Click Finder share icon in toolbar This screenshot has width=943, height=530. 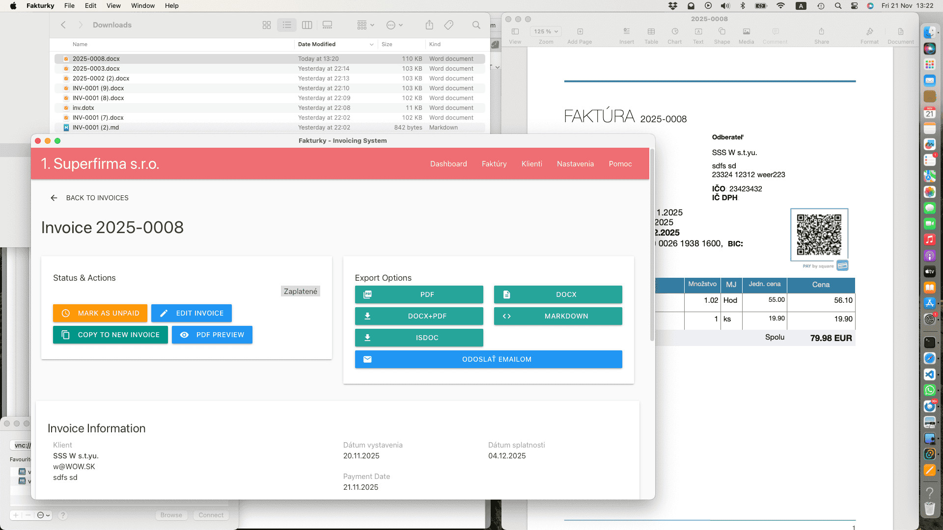429,25
